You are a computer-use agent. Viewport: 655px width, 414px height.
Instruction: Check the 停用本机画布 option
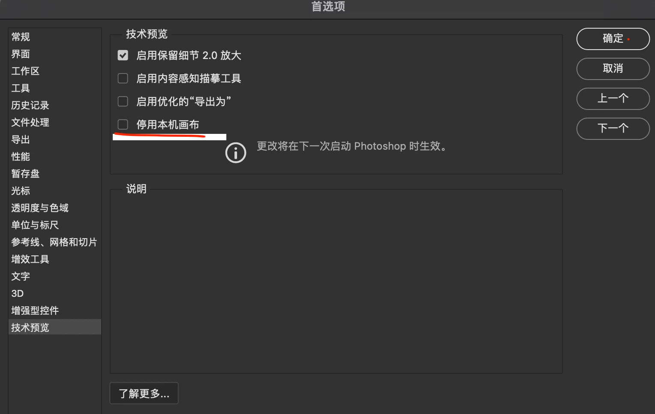pos(123,124)
